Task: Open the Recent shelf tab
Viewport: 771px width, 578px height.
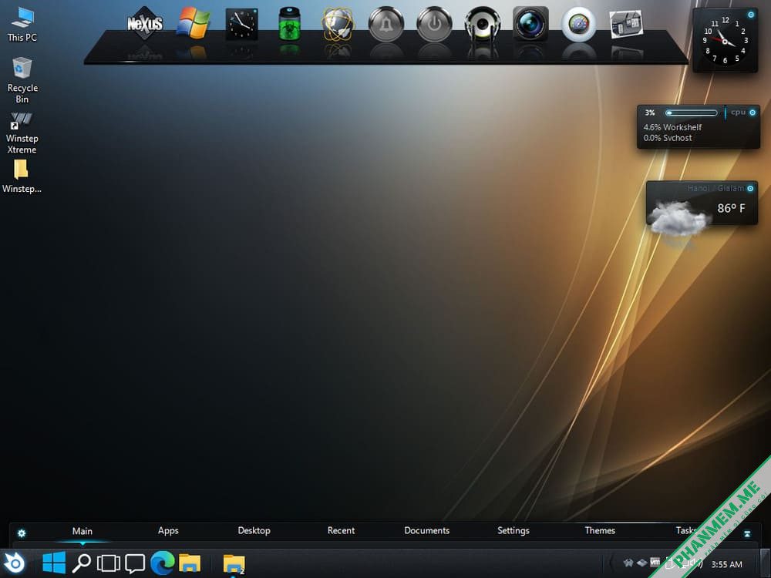Action: tap(341, 530)
